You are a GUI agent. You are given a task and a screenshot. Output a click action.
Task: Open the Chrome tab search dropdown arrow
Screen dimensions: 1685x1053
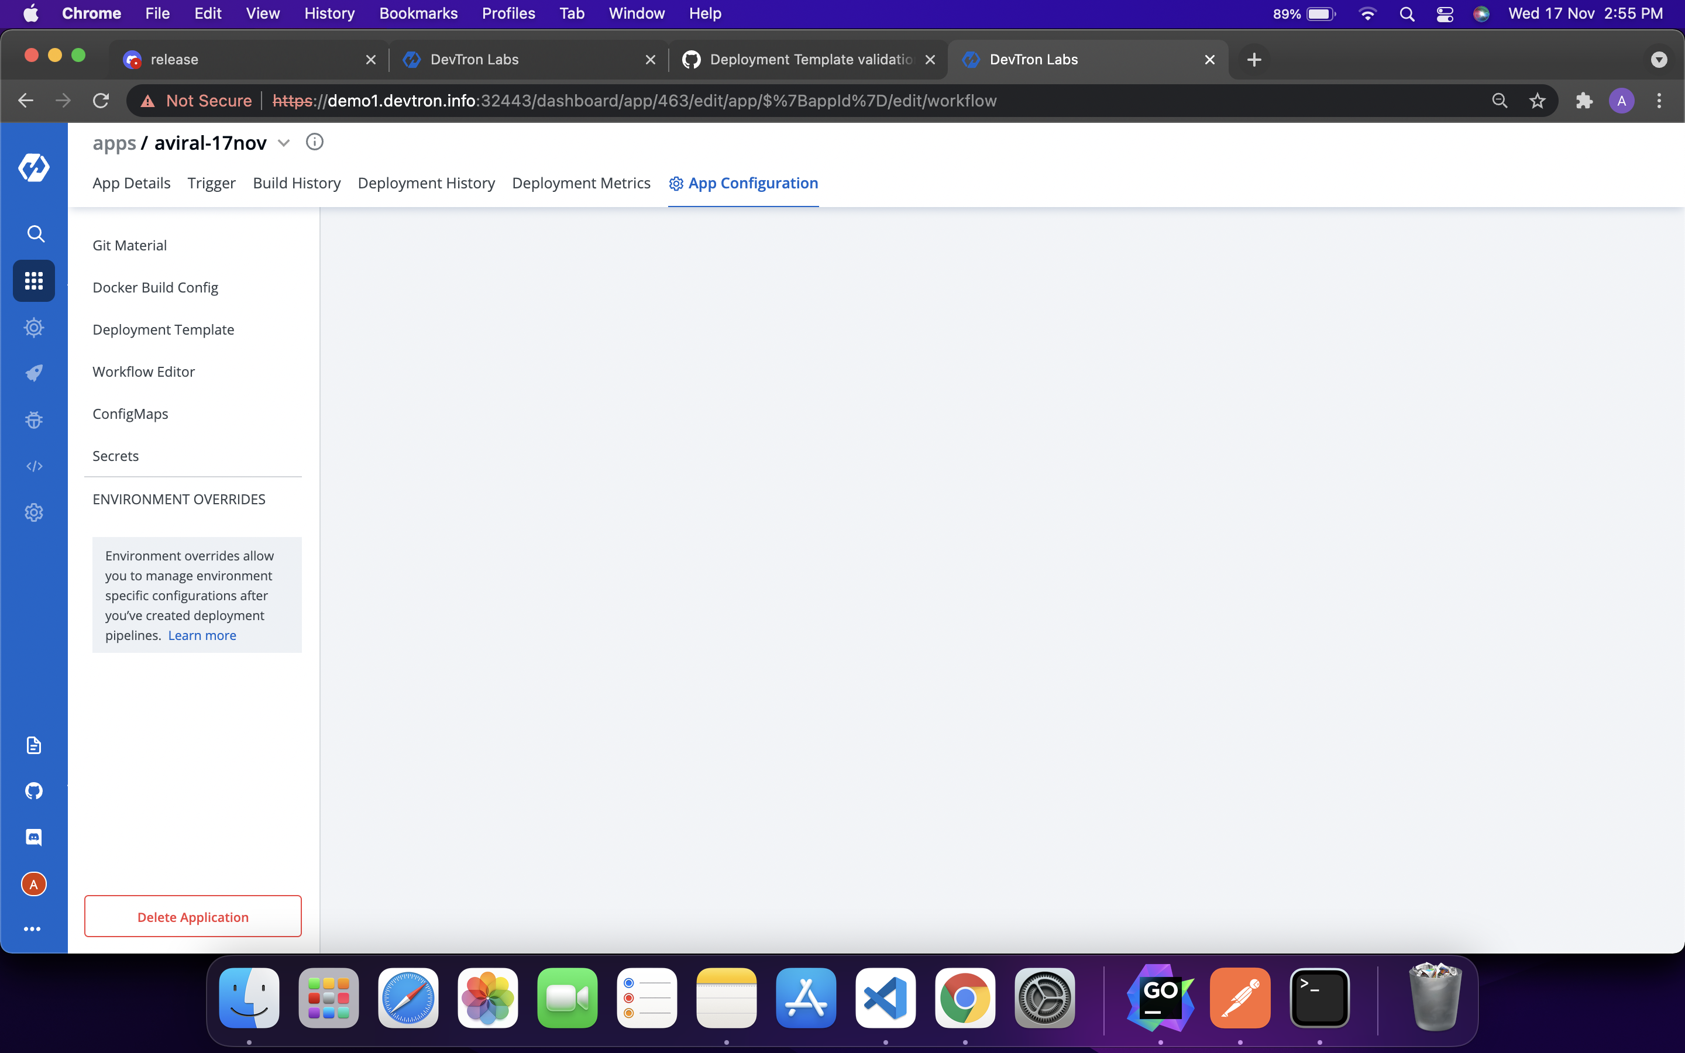[1659, 60]
